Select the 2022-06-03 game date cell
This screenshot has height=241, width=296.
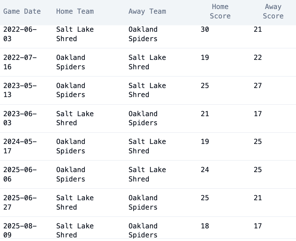point(20,34)
